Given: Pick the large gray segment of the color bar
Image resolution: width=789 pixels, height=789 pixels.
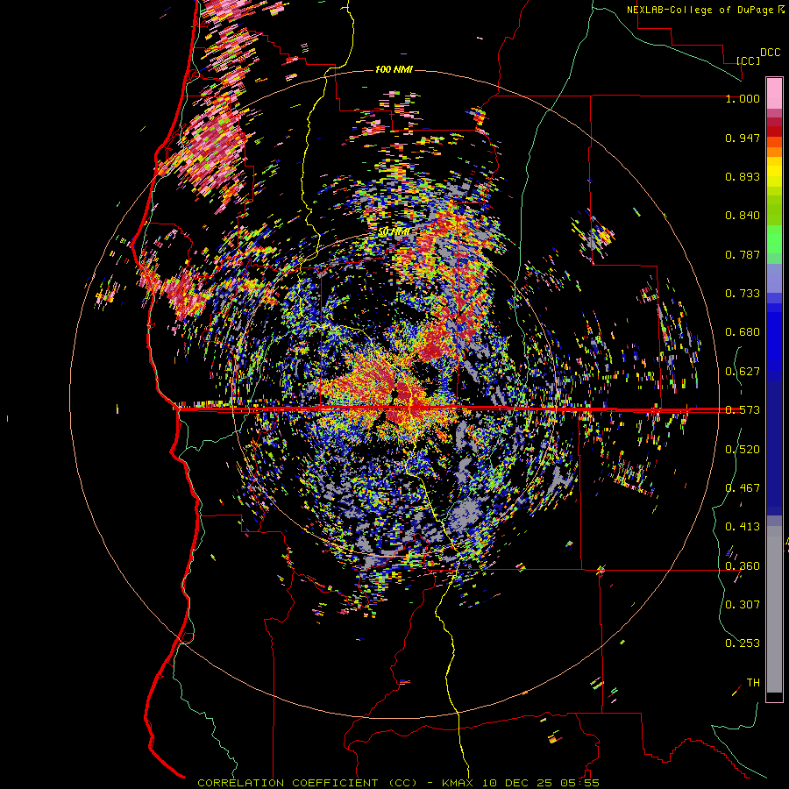Looking at the screenshot, I should pos(774,609).
